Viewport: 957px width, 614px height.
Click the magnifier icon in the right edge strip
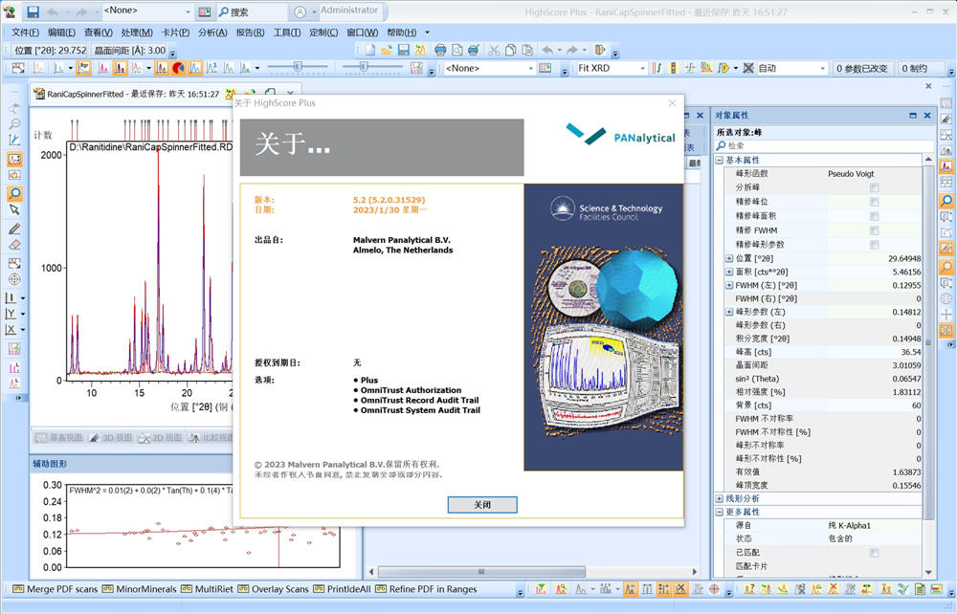pyautogui.click(x=946, y=201)
